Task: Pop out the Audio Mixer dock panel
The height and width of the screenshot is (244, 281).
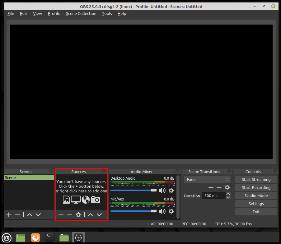Action: [177, 171]
